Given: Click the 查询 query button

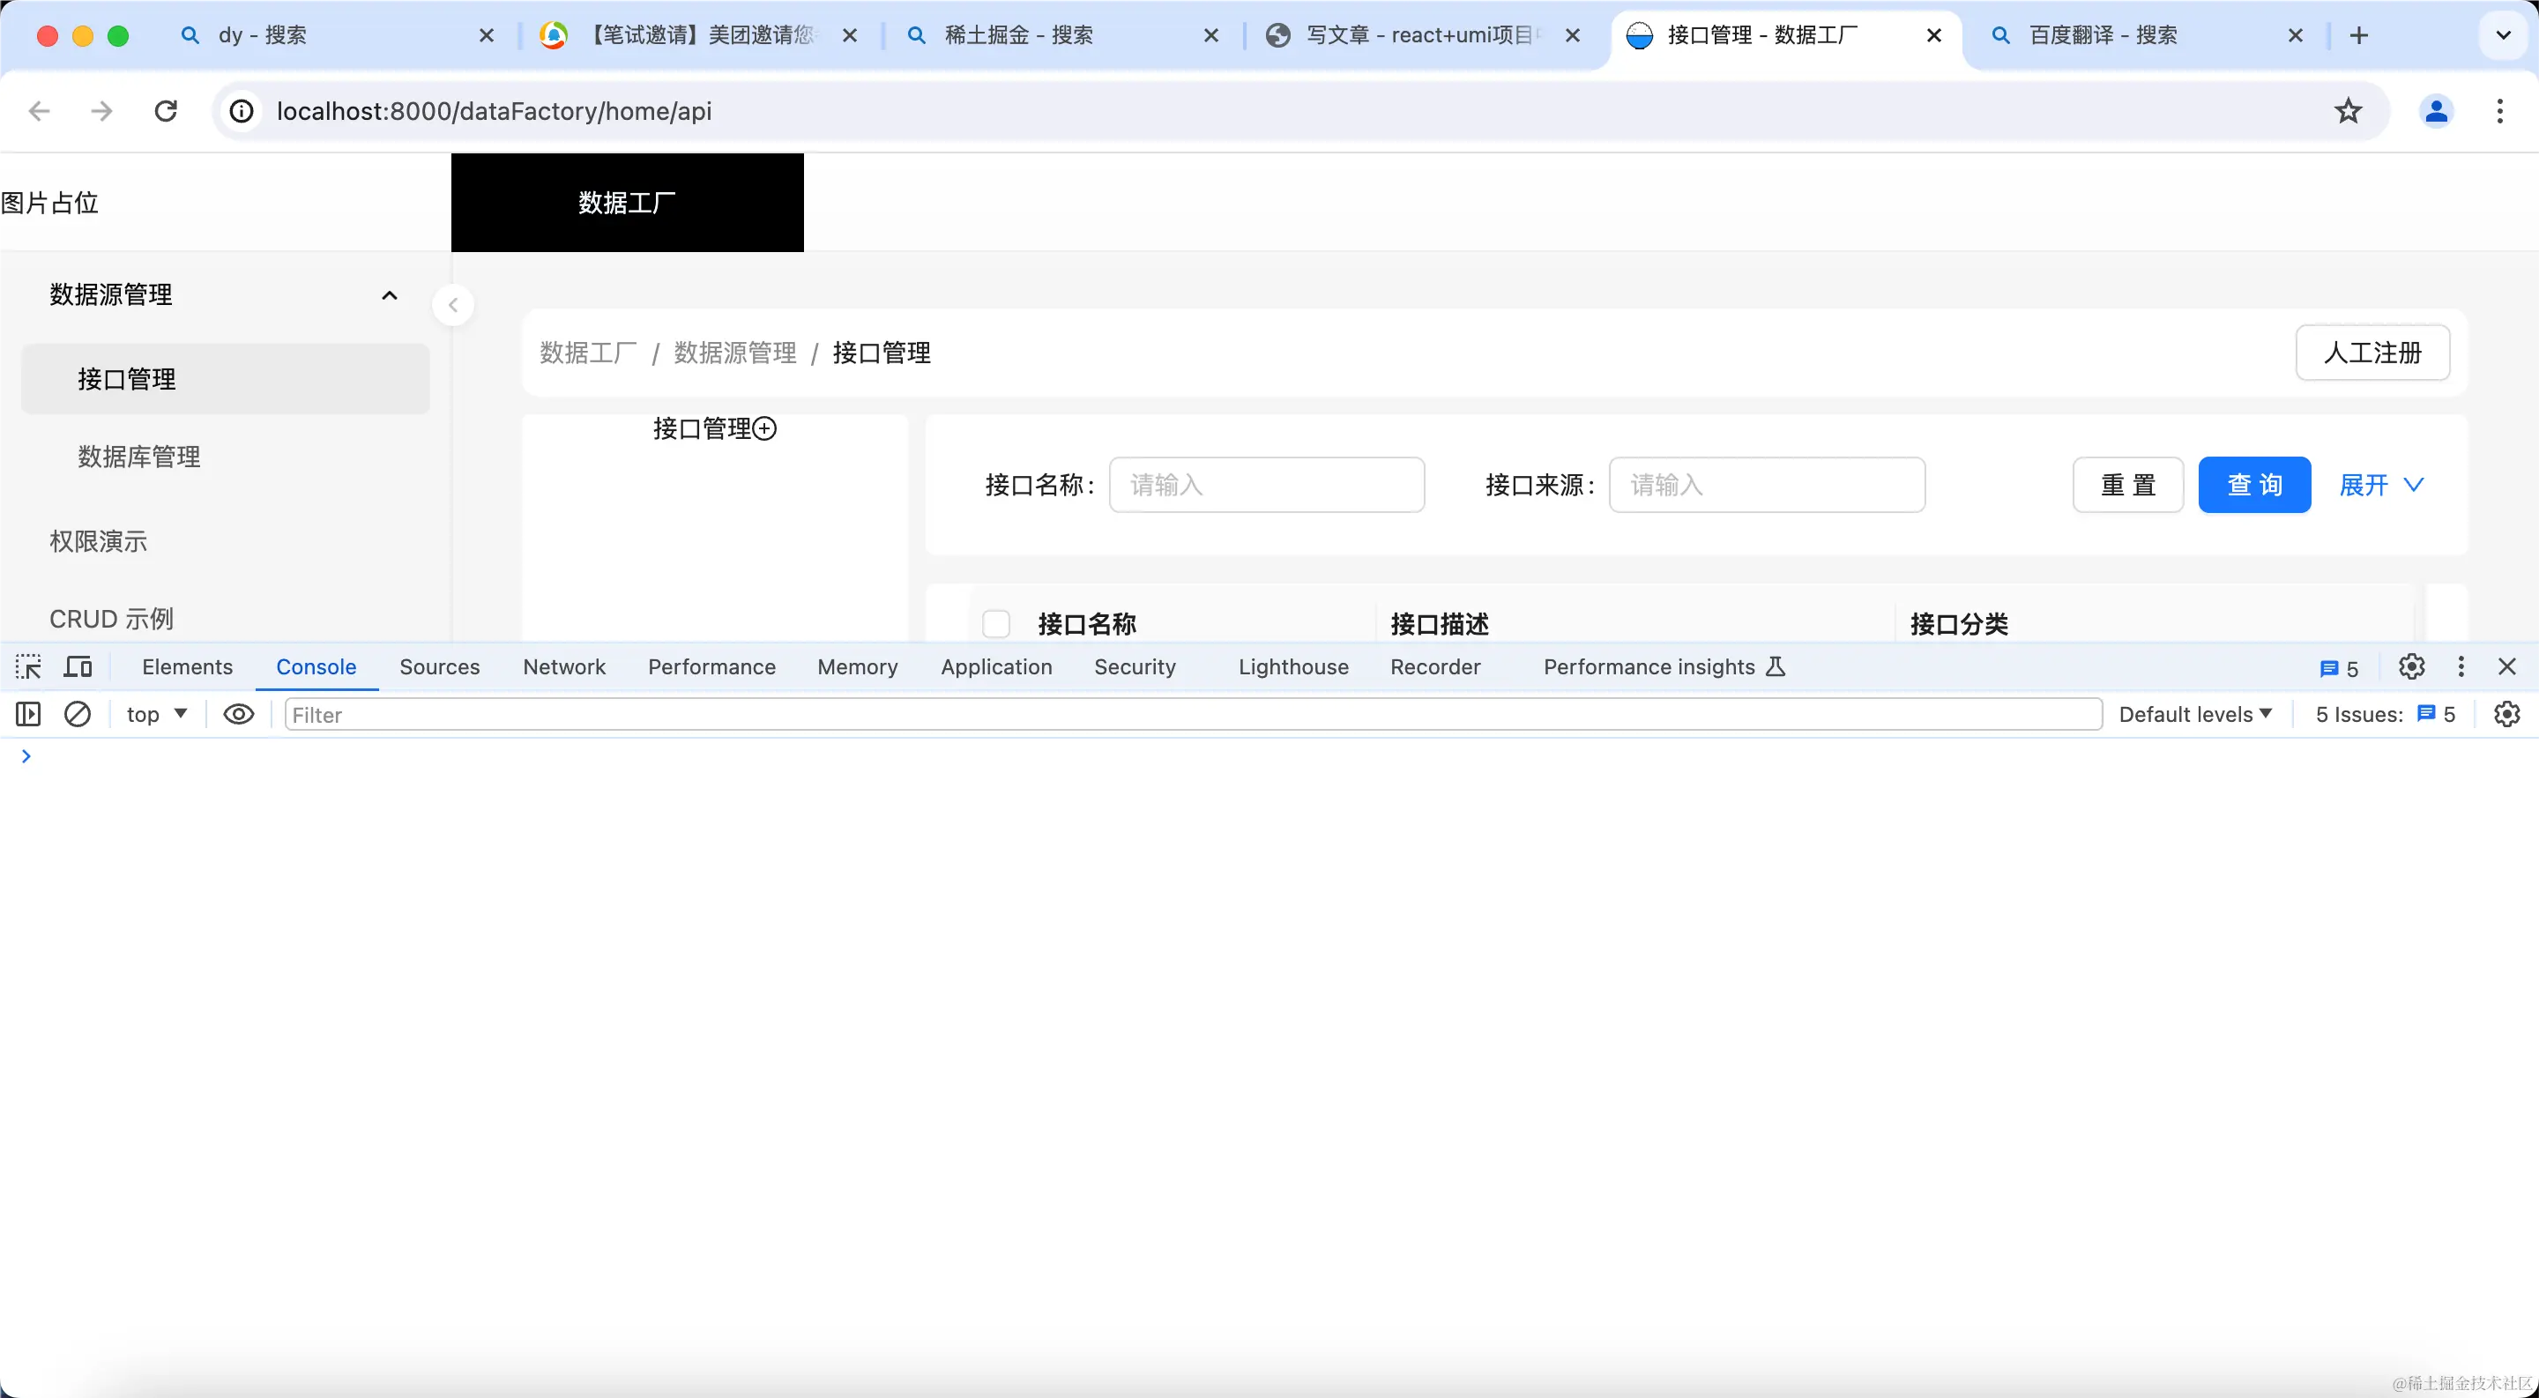Looking at the screenshot, I should [2254, 484].
